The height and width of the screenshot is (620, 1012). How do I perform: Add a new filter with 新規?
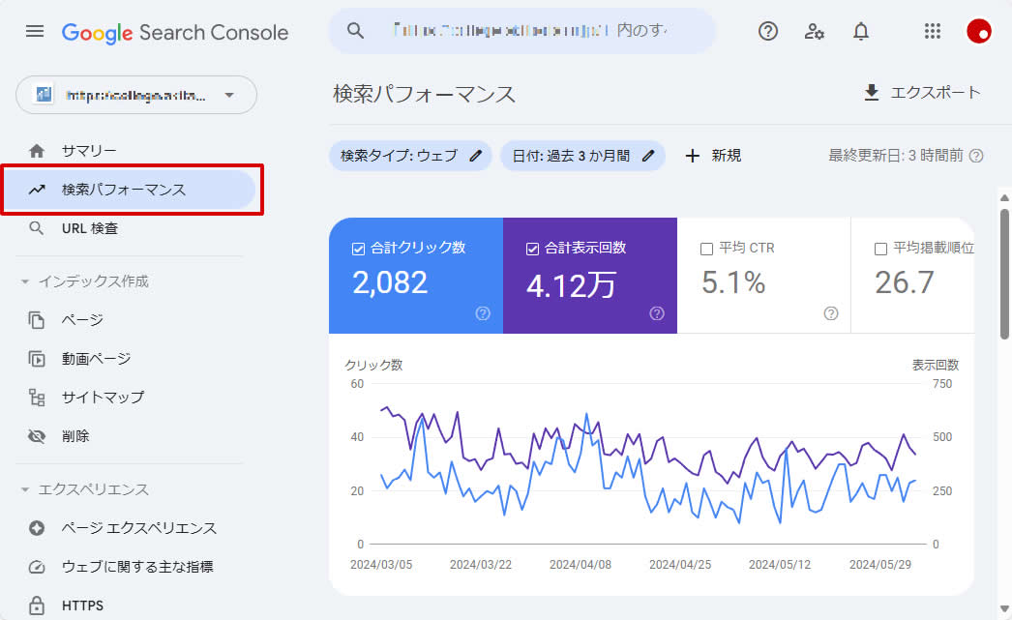pyautogui.click(x=713, y=156)
